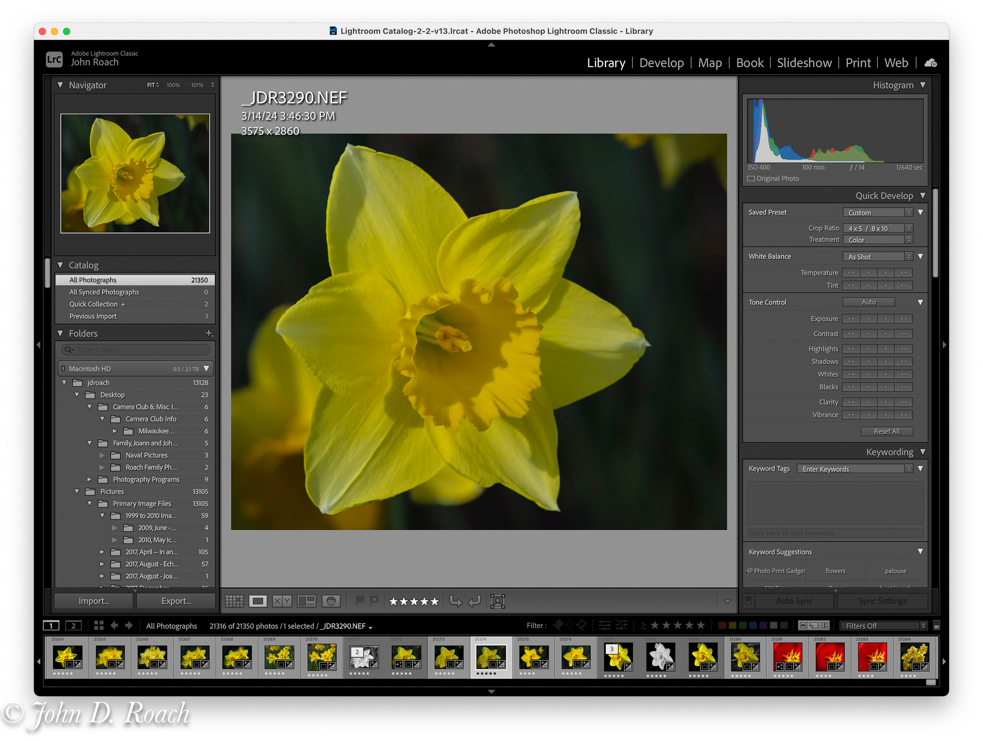The width and height of the screenshot is (983, 741).
Task: Click the Import button
Action: coord(94,601)
